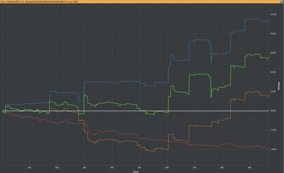Click the -$4,00 label on winnings axis
Screen dimensions: 284x173
(x=273, y=149)
